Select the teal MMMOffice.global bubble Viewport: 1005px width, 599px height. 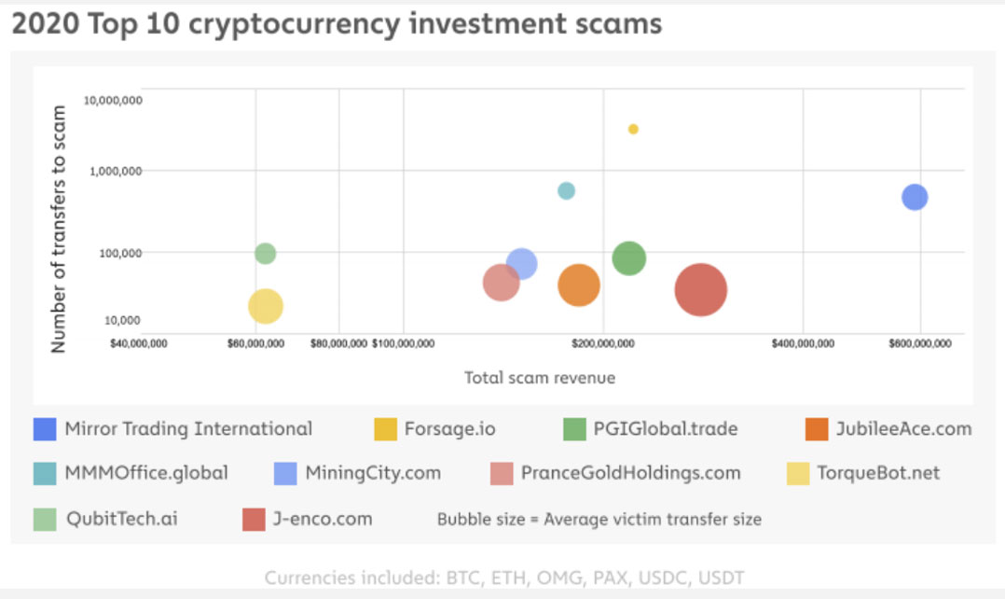pos(566,190)
